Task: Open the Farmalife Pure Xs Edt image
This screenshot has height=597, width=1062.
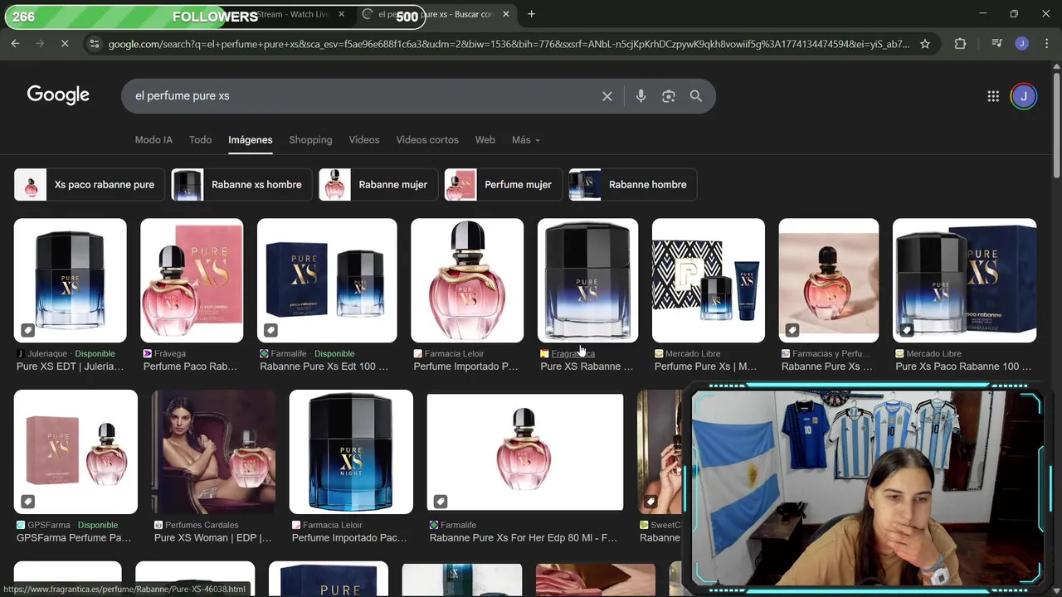Action: click(x=327, y=280)
